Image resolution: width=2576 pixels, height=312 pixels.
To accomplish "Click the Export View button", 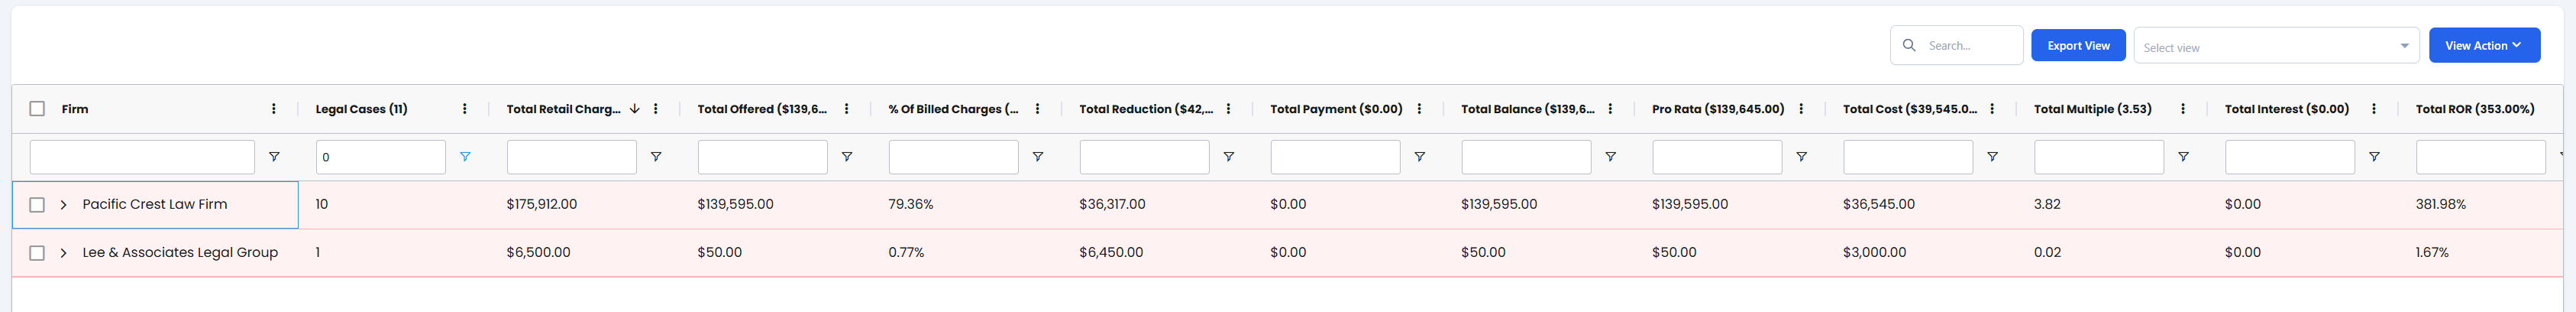I will [2078, 46].
